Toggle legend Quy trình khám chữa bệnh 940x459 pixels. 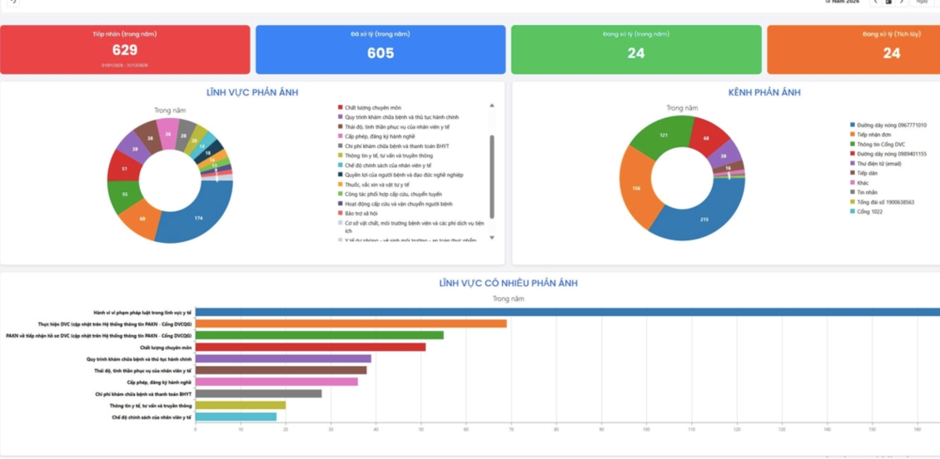click(398, 117)
